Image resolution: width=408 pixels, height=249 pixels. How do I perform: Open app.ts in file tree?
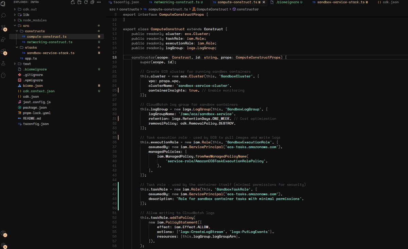[56, 58]
